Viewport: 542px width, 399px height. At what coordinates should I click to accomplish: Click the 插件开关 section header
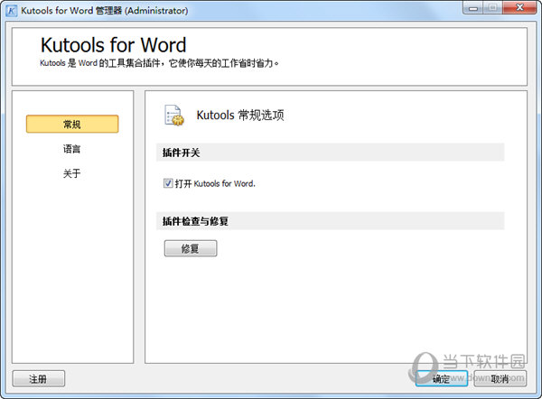pyautogui.click(x=330, y=153)
